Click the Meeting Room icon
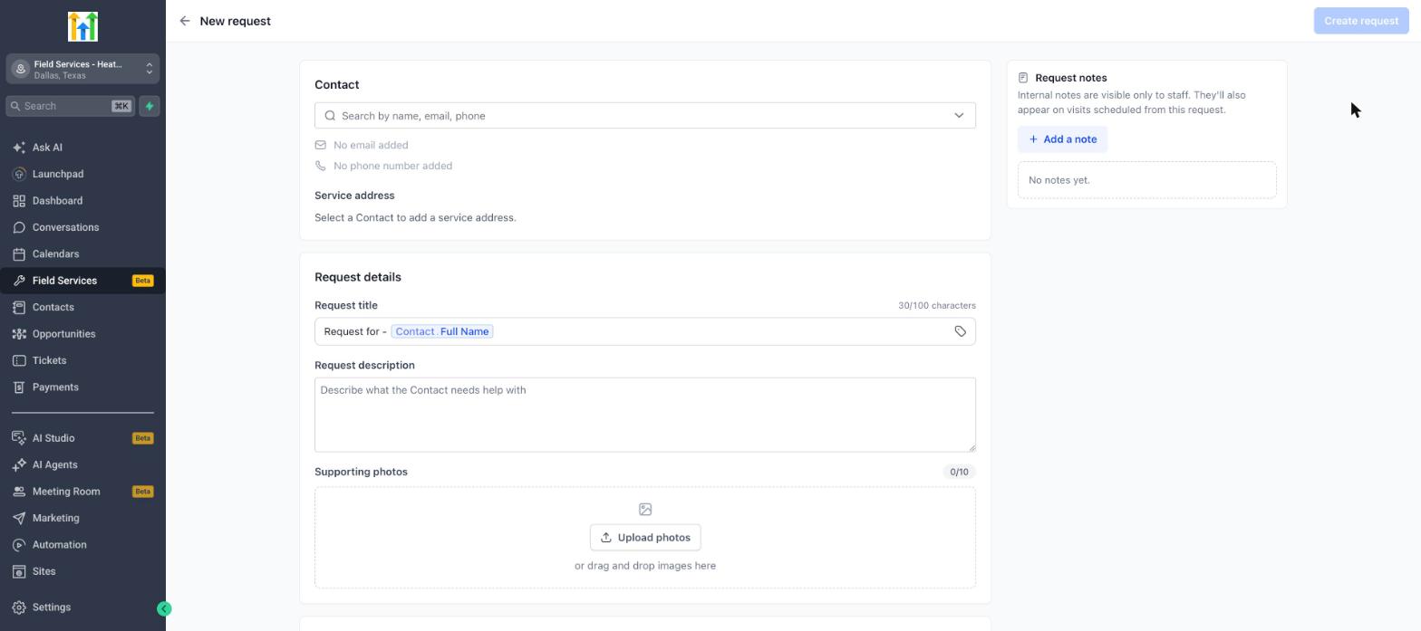The width and height of the screenshot is (1421, 631). pos(19,492)
